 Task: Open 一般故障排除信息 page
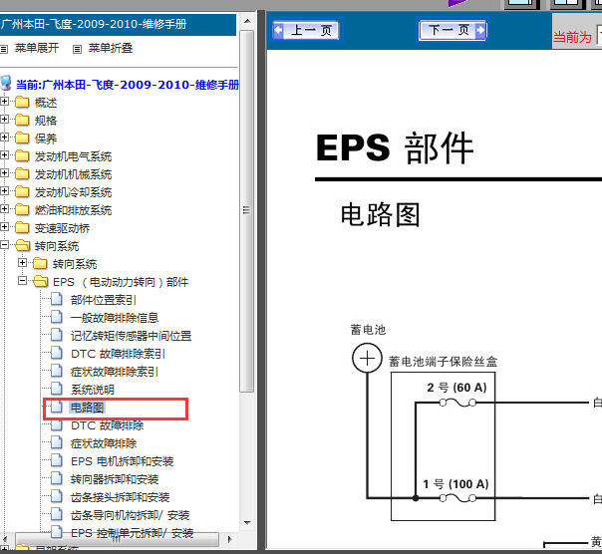coord(115,318)
